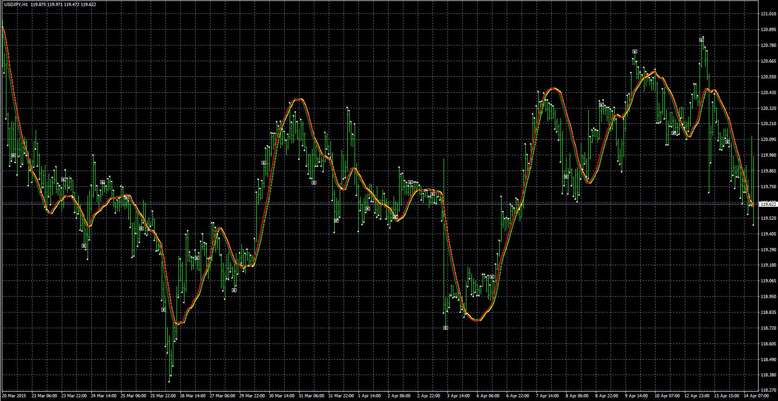Select the marker icon beside the 6 Apr 06:00 candles

point(492,277)
